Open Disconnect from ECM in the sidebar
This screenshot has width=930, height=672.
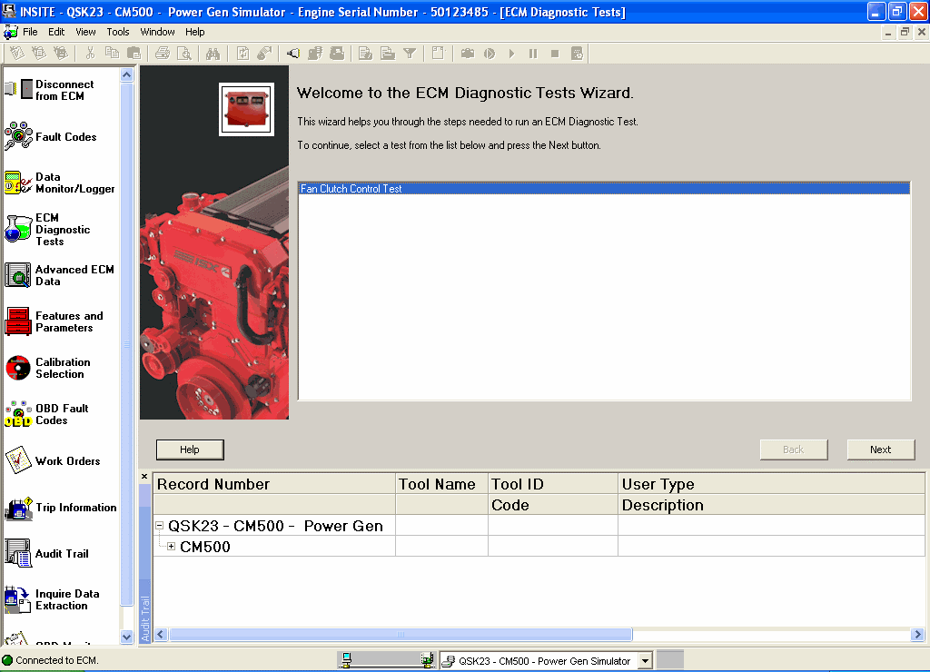50,90
